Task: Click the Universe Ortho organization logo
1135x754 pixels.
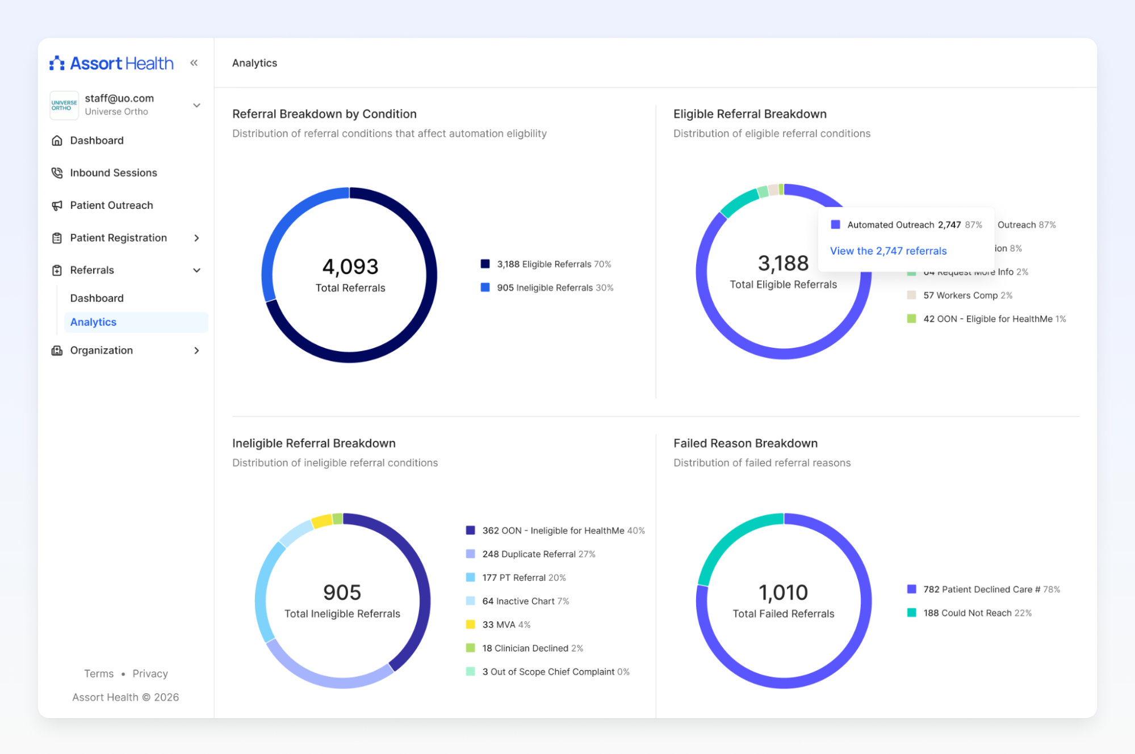Action: 64,105
